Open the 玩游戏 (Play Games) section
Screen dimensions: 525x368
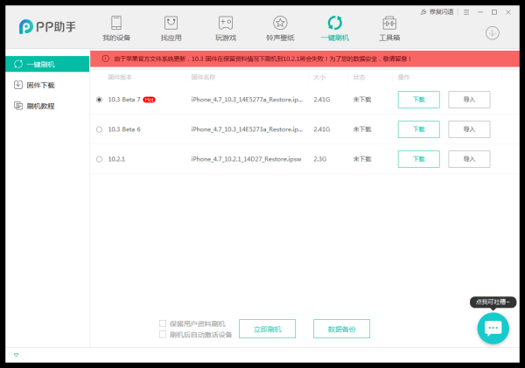225,28
